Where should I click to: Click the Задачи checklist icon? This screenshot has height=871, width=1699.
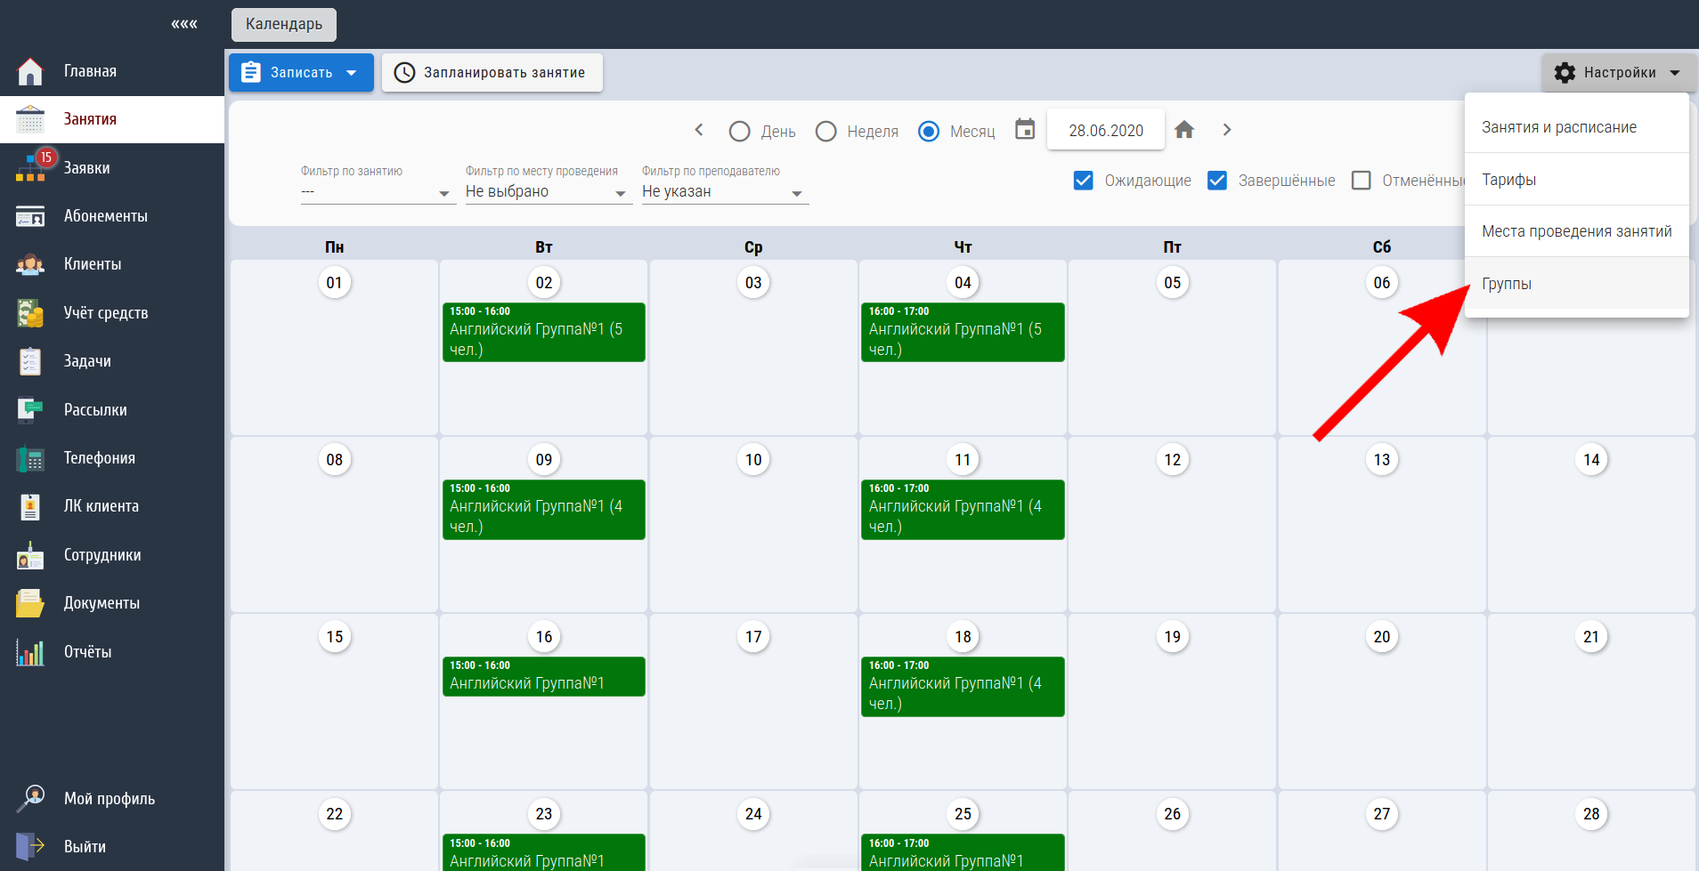coord(30,361)
